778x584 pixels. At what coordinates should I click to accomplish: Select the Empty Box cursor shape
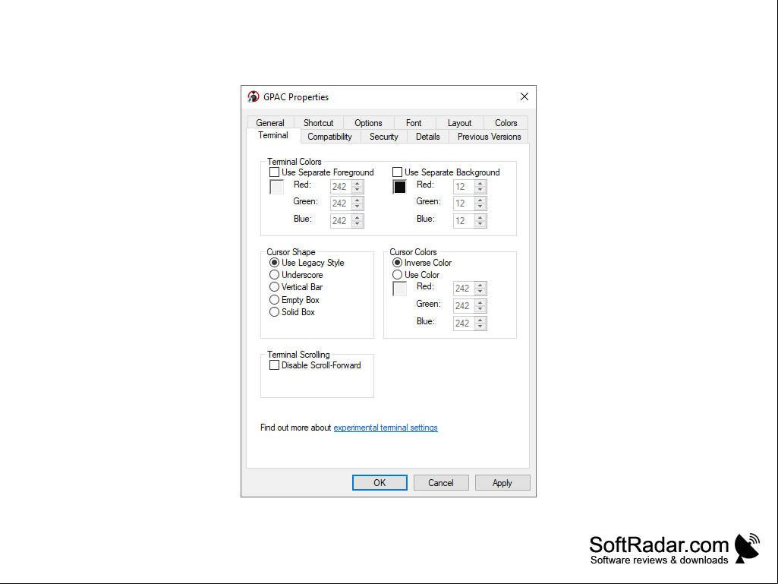click(x=274, y=299)
